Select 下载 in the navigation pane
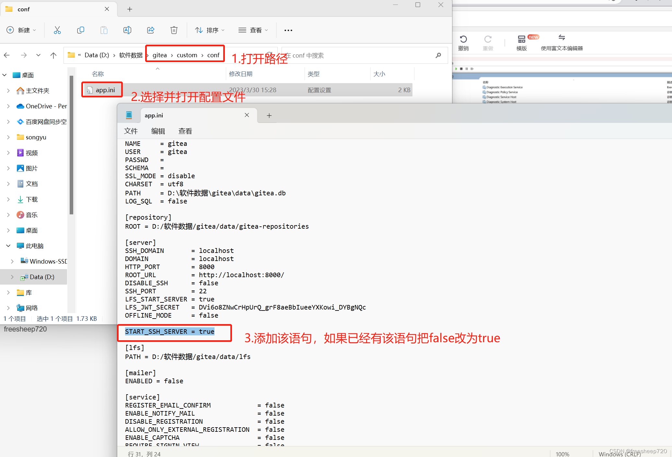 [32, 200]
